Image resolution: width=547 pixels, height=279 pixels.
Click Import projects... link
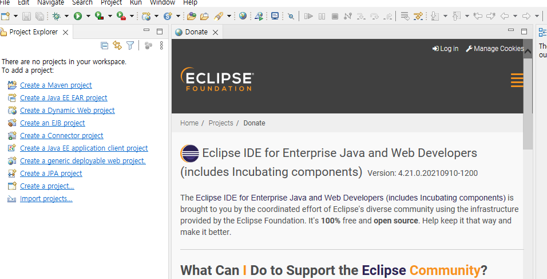coord(46,199)
